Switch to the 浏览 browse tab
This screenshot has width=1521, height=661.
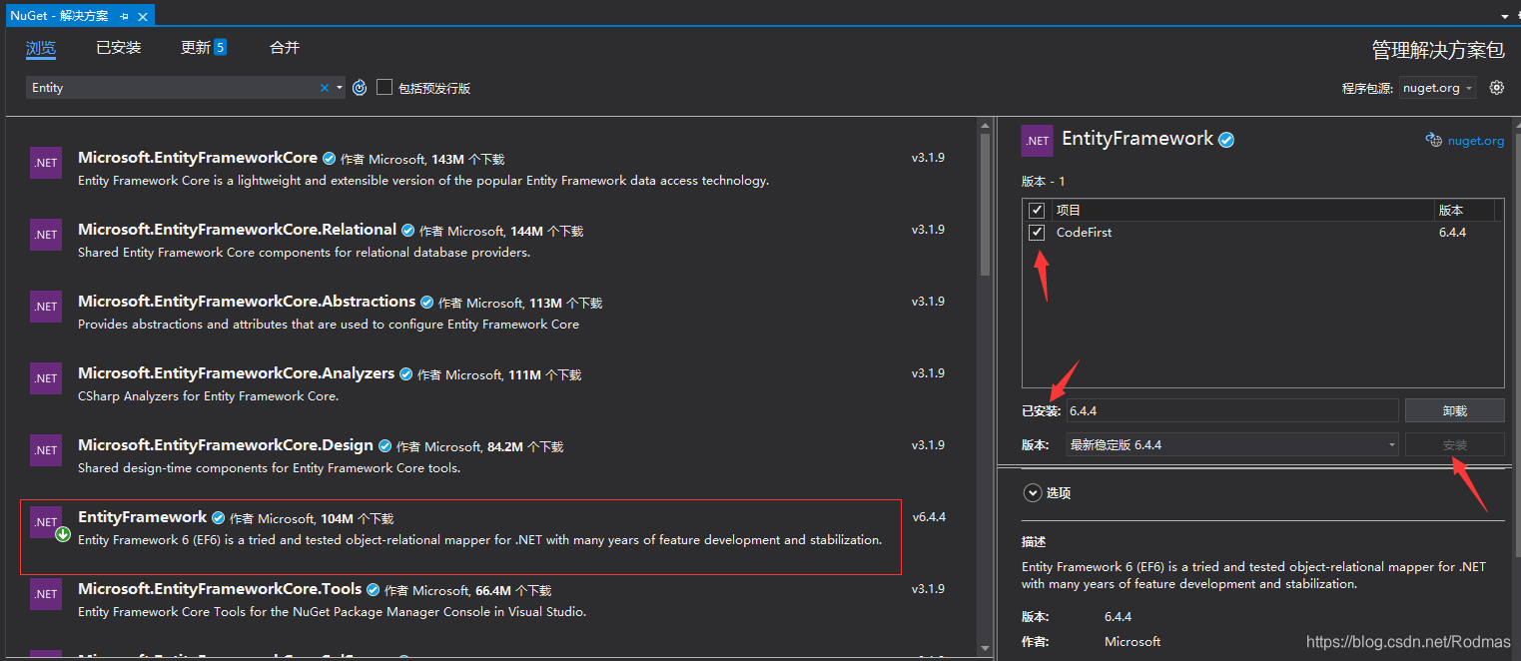tap(41, 48)
